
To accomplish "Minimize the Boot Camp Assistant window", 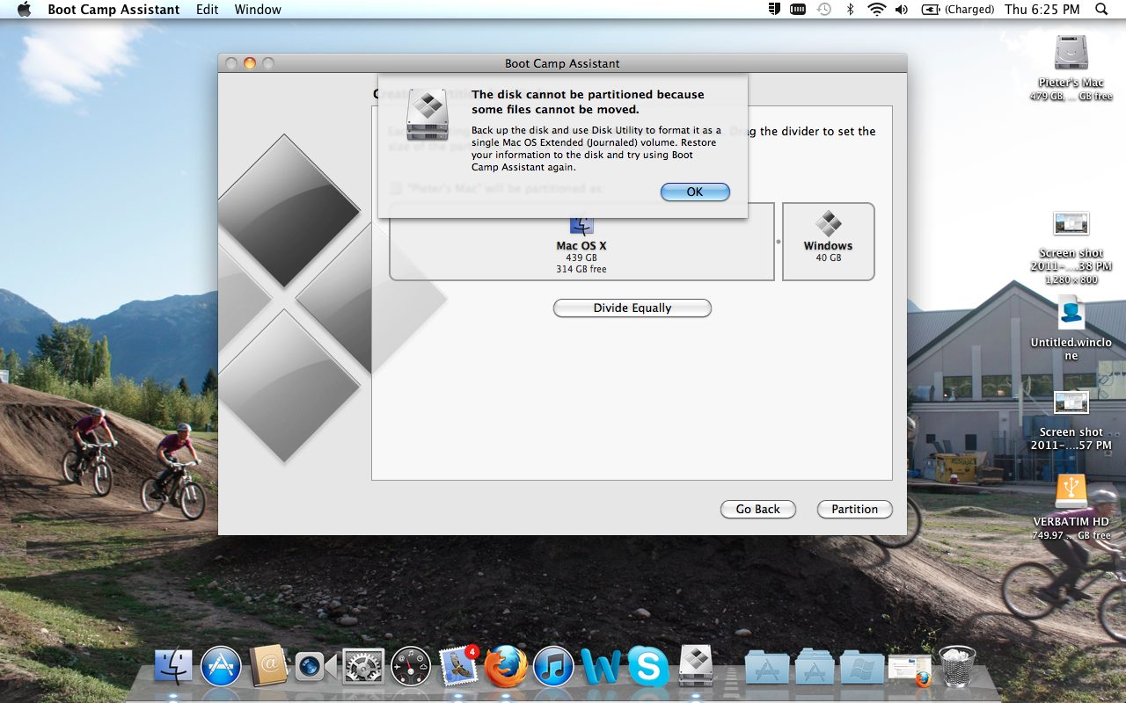I will pos(250,63).
